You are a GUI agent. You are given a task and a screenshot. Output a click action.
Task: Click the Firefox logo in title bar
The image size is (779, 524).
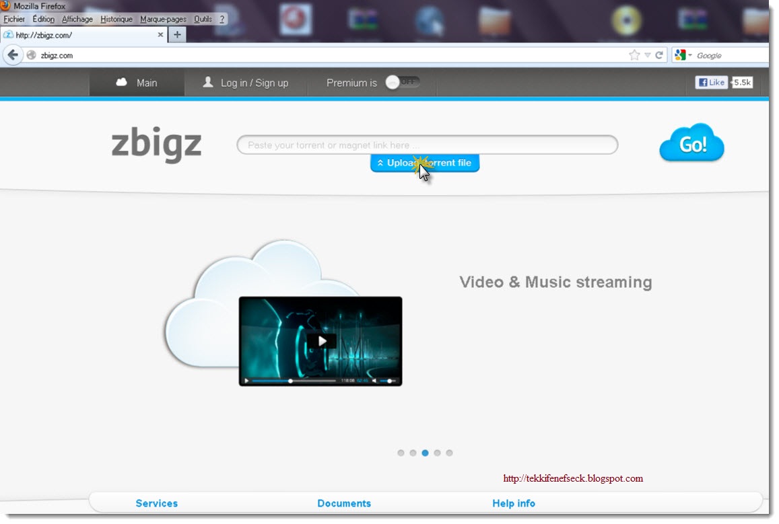coord(5,5)
